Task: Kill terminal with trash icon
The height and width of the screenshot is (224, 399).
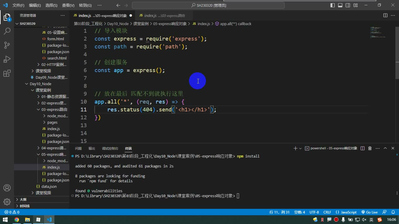Action: coord(370,148)
